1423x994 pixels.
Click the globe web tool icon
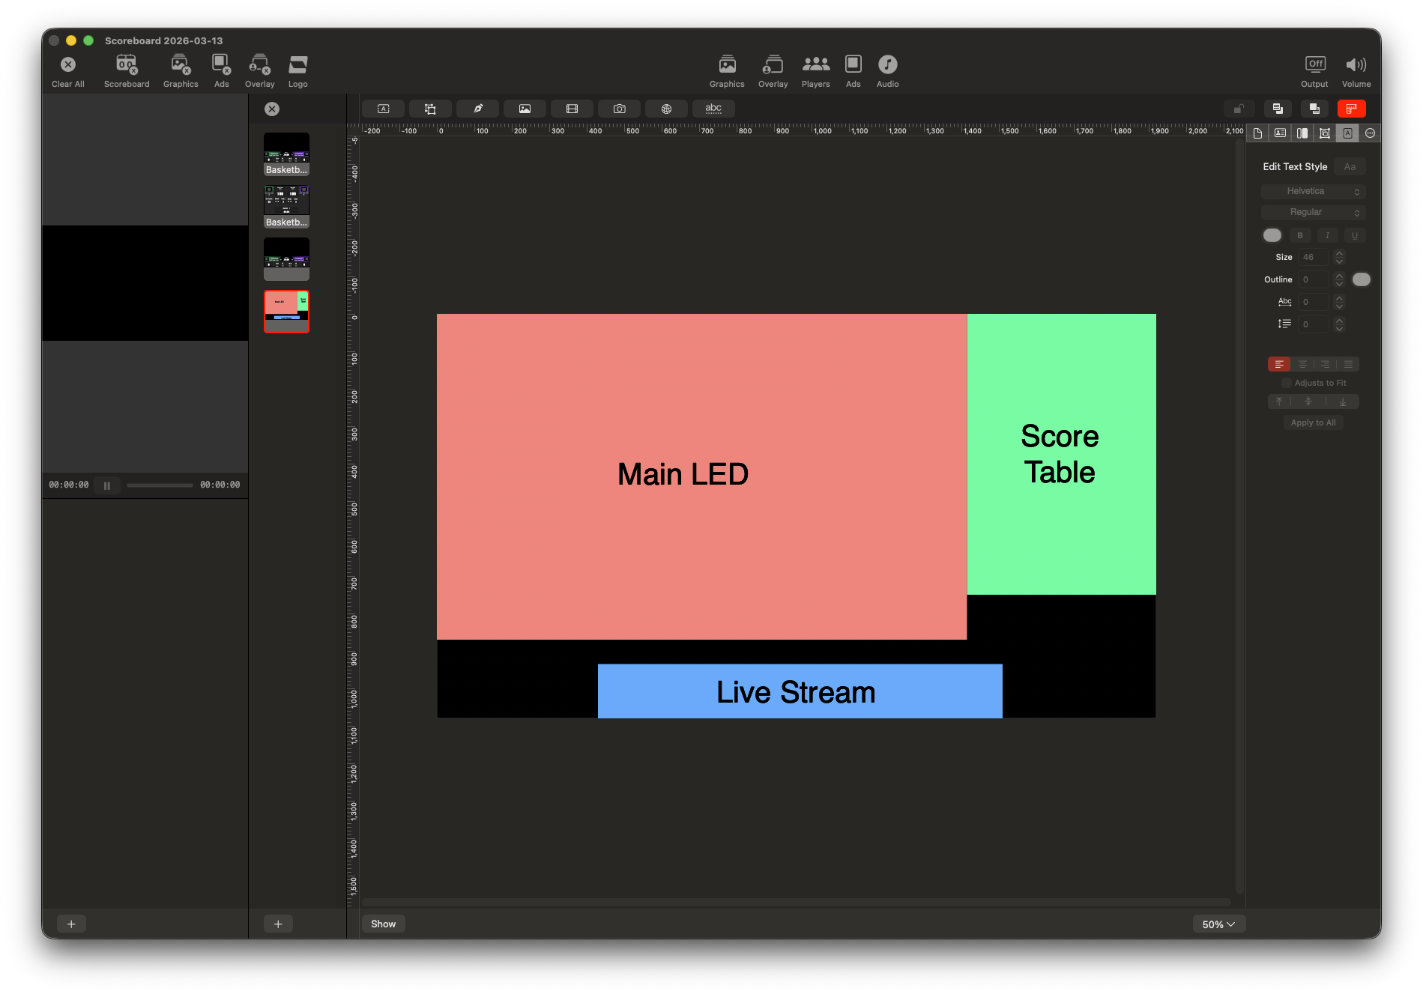click(x=666, y=109)
